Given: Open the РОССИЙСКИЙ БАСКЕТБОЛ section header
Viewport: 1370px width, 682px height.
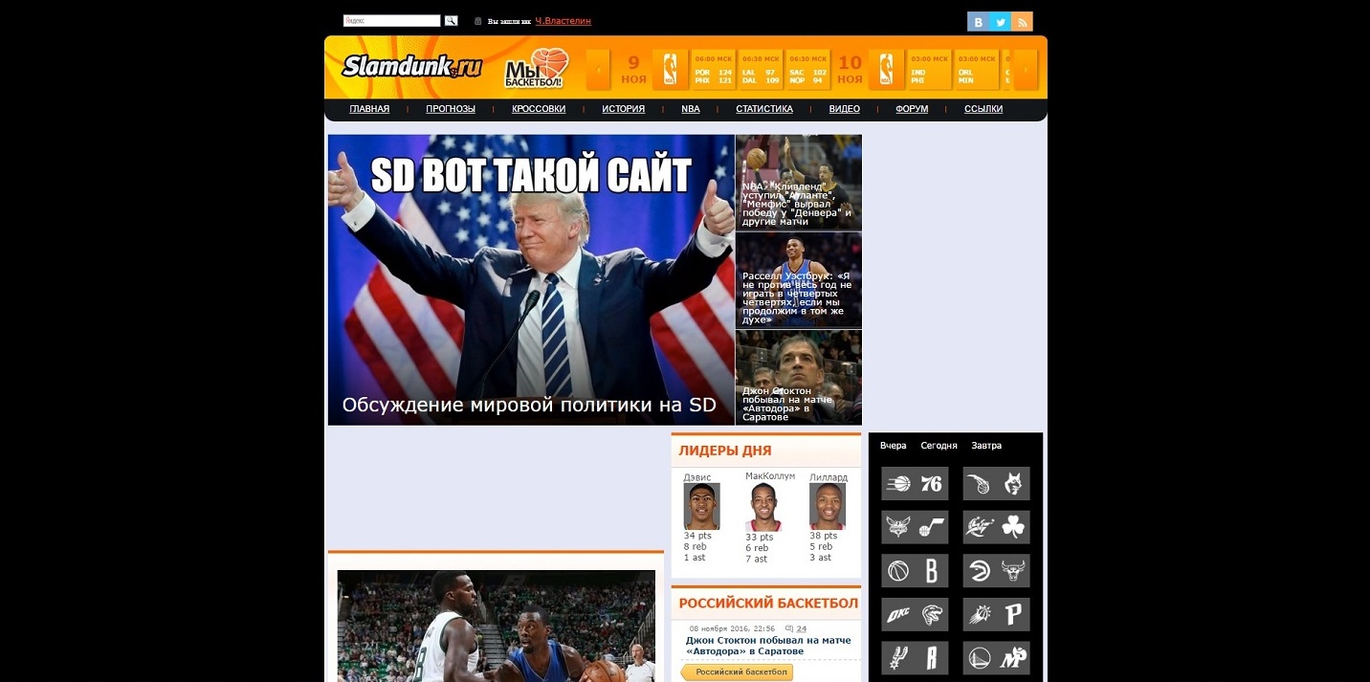Looking at the screenshot, I should point(768,604).
